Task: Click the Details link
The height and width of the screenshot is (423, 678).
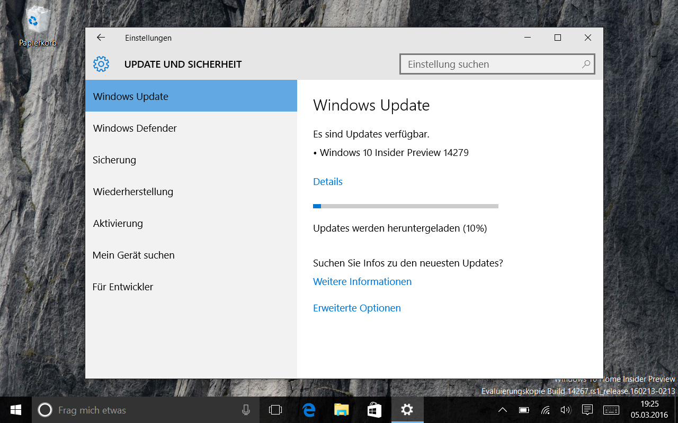Action: point(328,181)
